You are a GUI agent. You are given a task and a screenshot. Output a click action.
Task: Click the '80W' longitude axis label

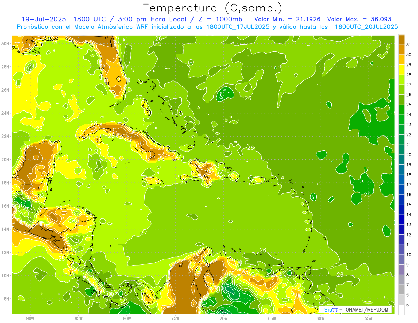point(127,318)
